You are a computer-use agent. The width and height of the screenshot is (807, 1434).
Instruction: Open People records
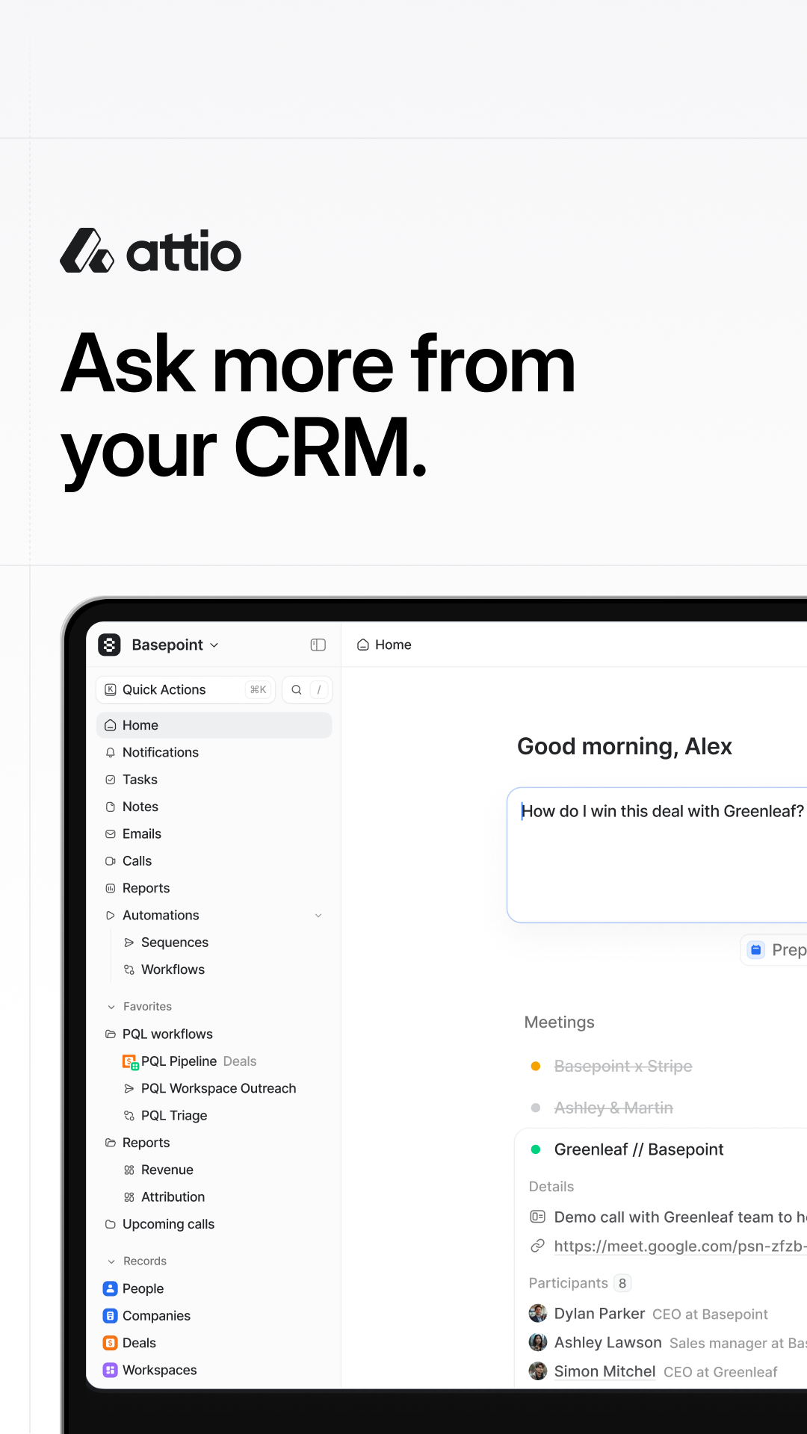(x=214, y=1288)
